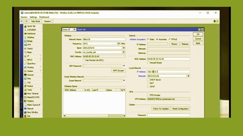
Task: Expand the WiFi Password field
Action: 124,66
